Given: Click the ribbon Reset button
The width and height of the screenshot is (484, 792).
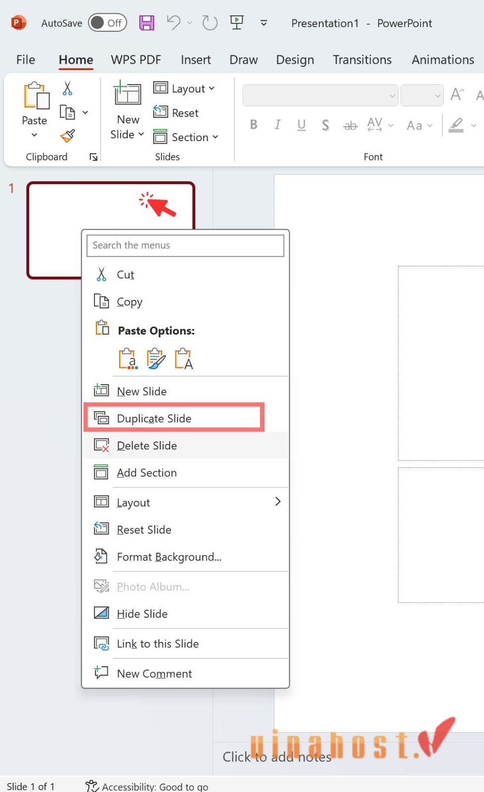Looking at the screenshot, I should pyautogui.click(x=176, y=112).
